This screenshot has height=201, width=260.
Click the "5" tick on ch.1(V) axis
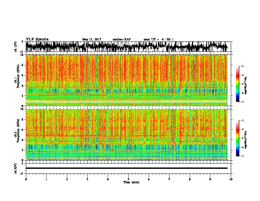coord(23,42)
